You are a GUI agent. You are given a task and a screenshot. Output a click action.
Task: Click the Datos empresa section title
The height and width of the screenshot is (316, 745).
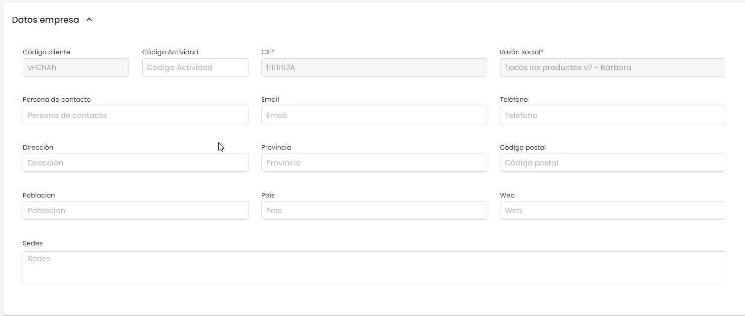click(45, 20)
